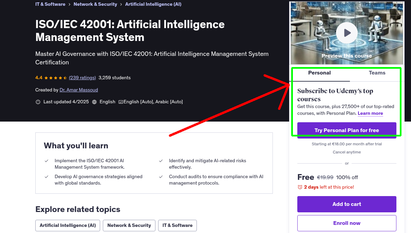Click Learn more about Personal Plan
Image resolution: width=411 pixels, height=233 pixels.
tap(370, 113)
